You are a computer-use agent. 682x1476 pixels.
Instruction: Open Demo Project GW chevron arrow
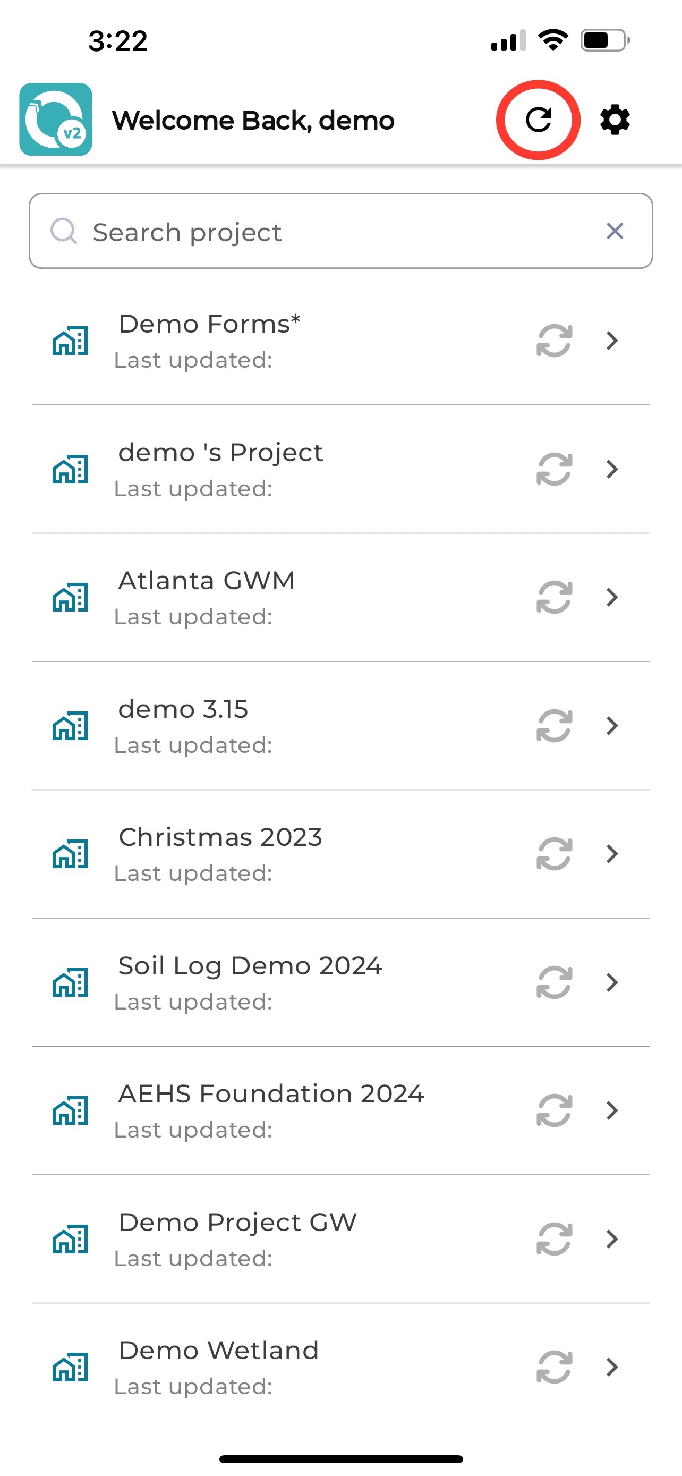[612, 1239]
